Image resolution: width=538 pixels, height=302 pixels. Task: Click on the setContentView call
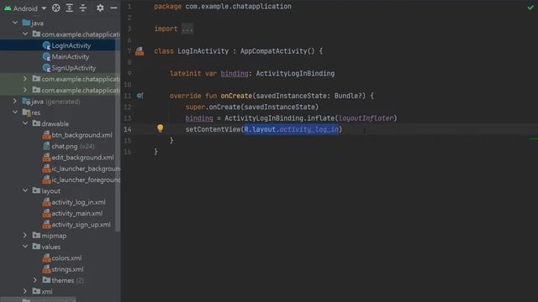click(x=213, y=129)
